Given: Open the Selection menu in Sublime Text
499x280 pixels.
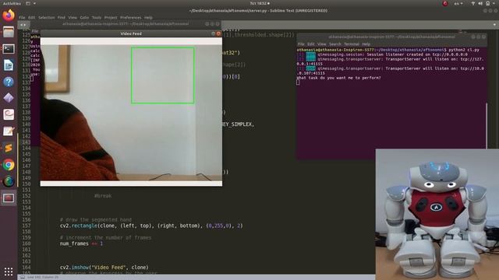Looking at the screenshot, I should pyautogui.click(x=47, y=17).
